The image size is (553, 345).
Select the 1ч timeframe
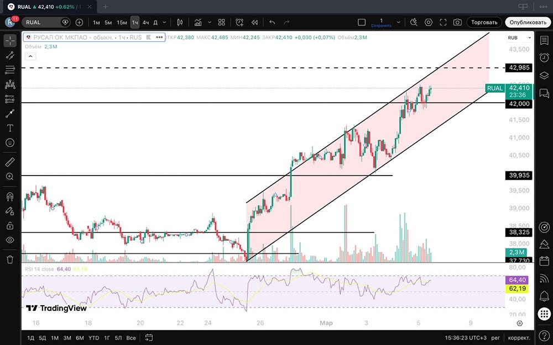coord(135,23)
